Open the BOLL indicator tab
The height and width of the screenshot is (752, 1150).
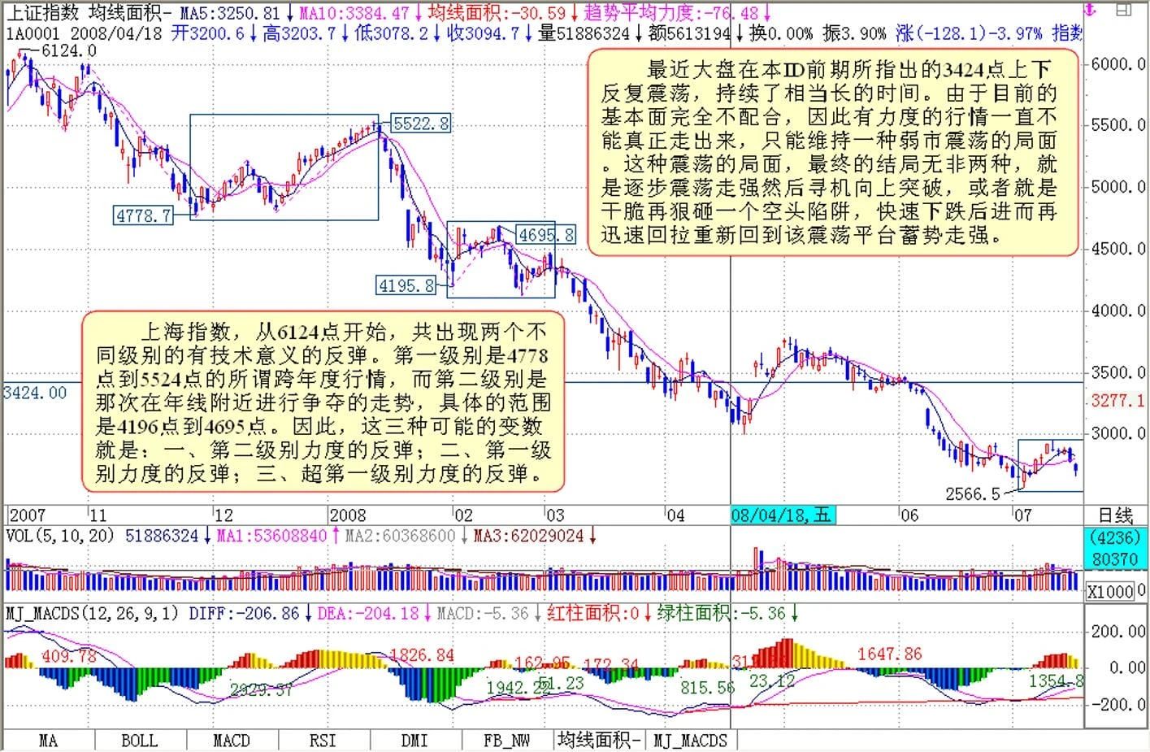(139, 741)
